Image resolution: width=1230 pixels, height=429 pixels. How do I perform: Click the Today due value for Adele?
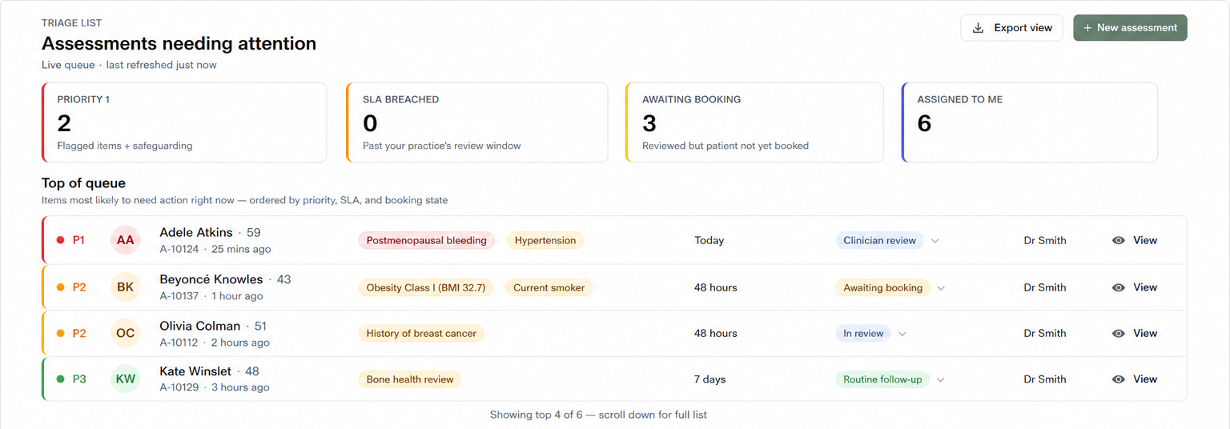tap(709, 240)
